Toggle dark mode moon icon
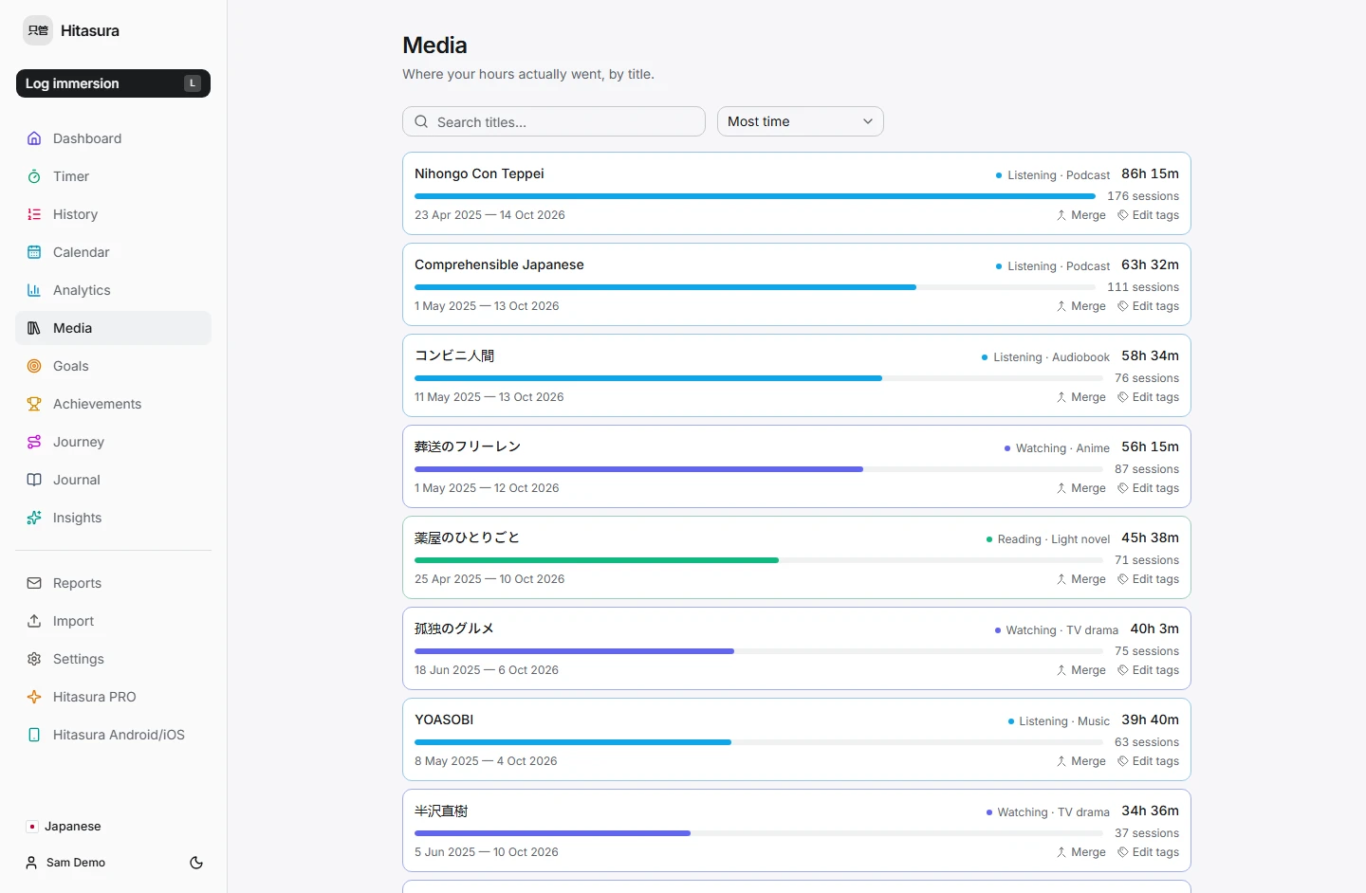The image size is (1366, 893). tap(196, 863)
